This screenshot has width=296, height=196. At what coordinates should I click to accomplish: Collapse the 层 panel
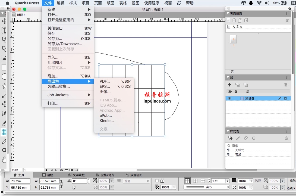coord(228,77)
